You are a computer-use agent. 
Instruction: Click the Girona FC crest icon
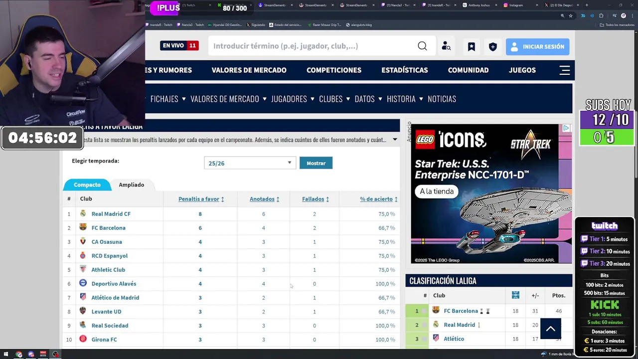tap(83, 339)
